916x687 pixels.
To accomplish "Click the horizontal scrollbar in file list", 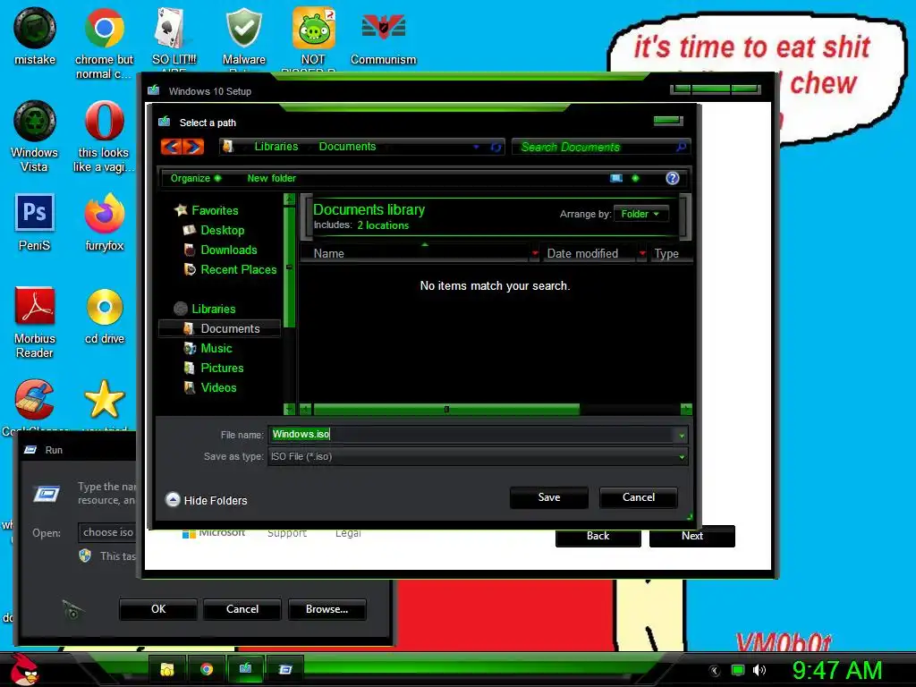I will 446,409.
